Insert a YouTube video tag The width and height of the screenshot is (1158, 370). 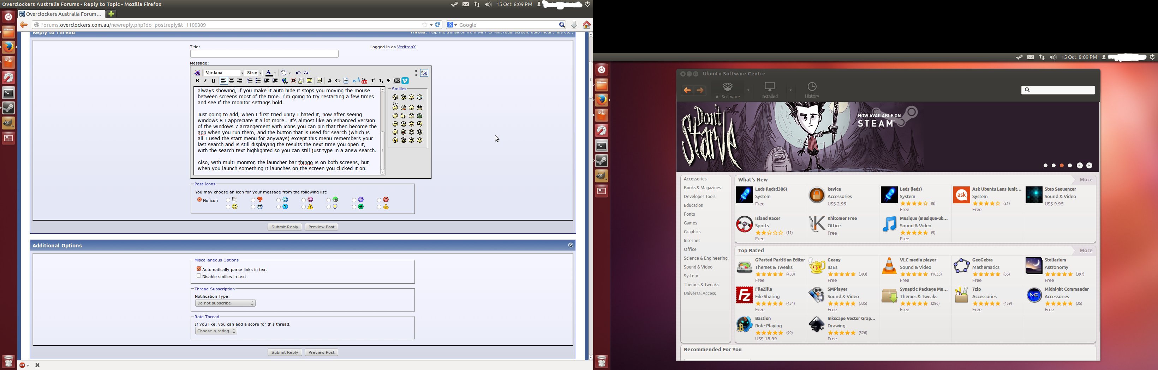pos(365,81)
